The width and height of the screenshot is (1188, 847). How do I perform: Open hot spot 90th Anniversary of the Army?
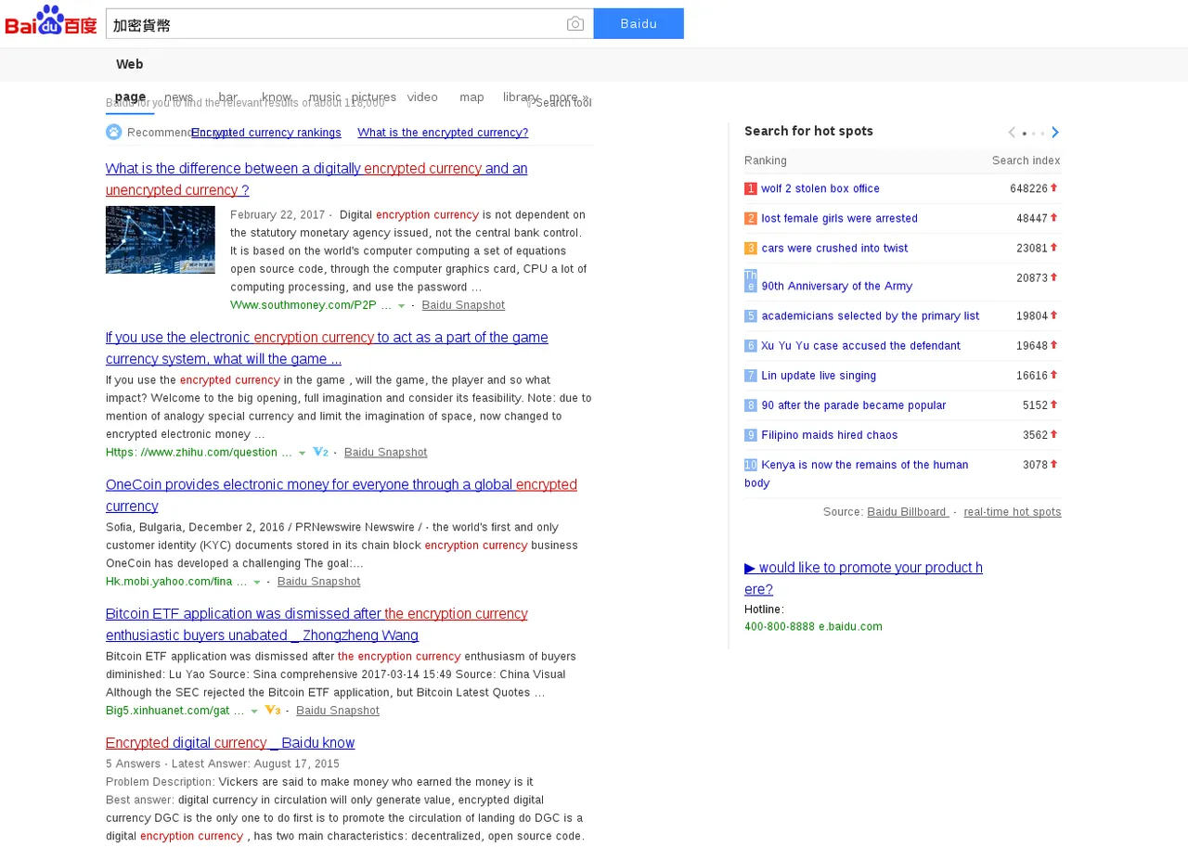[836, 287]
